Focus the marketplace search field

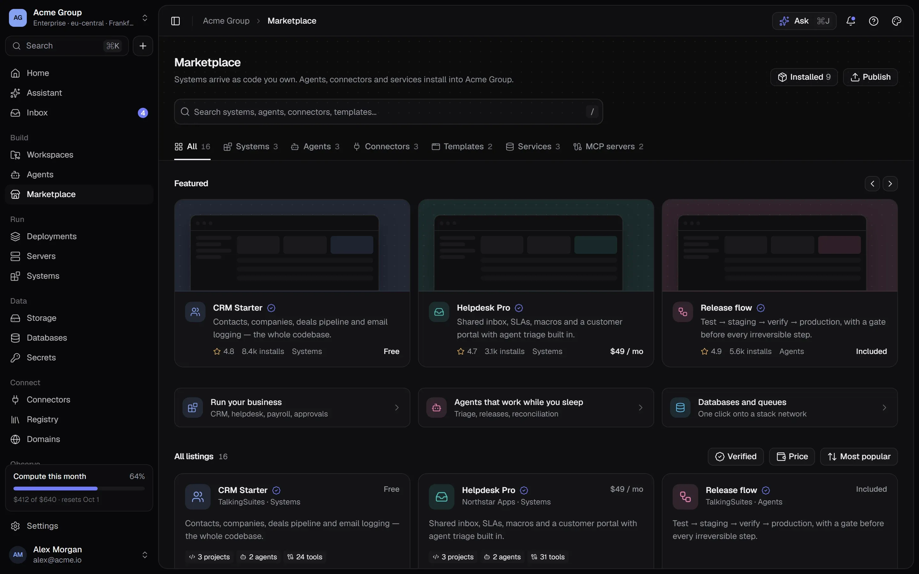click(388, 112)
